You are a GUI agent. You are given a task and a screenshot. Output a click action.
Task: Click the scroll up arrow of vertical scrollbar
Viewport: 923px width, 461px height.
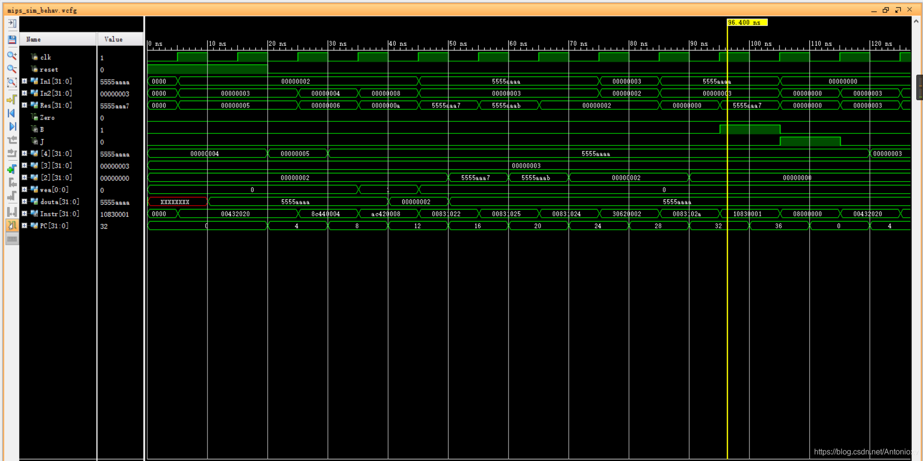[916, 21]
